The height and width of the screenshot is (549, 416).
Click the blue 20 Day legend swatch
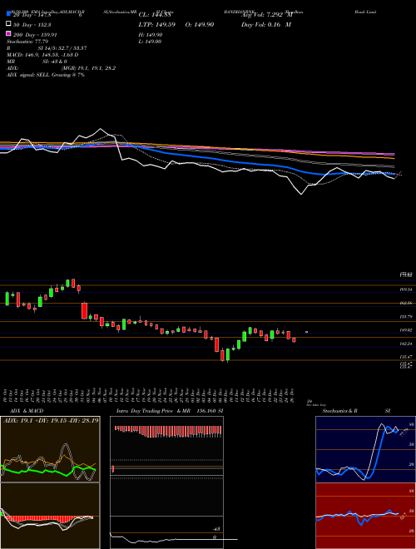[9, 14]
